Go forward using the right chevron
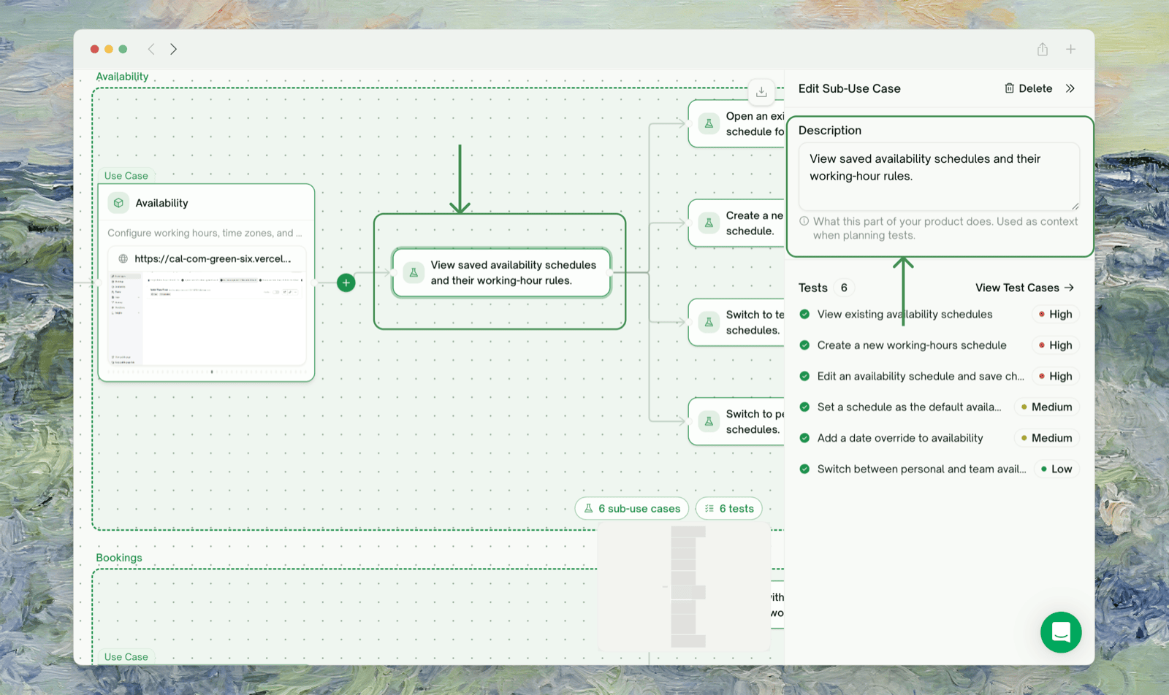Image resolution: width=1169 pixels, height=695 pixels. 173,49
